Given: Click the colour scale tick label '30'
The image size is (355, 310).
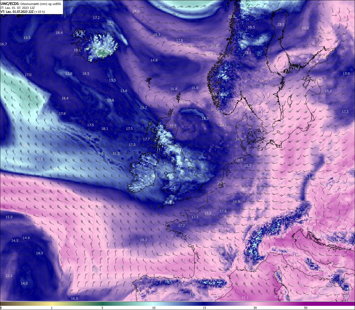Looking at the screenshot, I should pyautogui.click(x=255, y=308).
